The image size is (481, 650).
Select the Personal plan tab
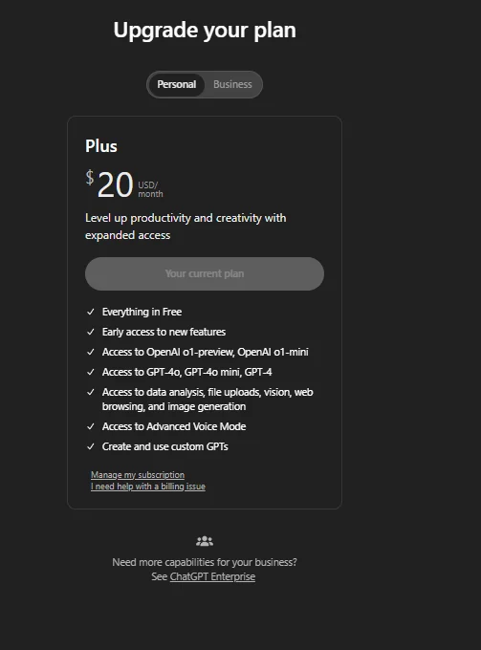176,84
